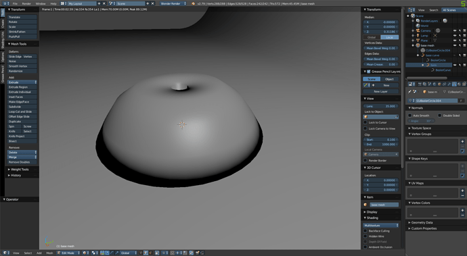Click the Translate button
Viewport: 467px width, 256px height.
(22, 18)
